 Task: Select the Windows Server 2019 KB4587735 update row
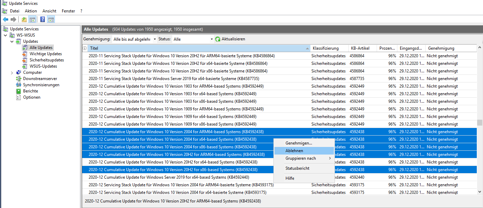[x=279, y=79]
